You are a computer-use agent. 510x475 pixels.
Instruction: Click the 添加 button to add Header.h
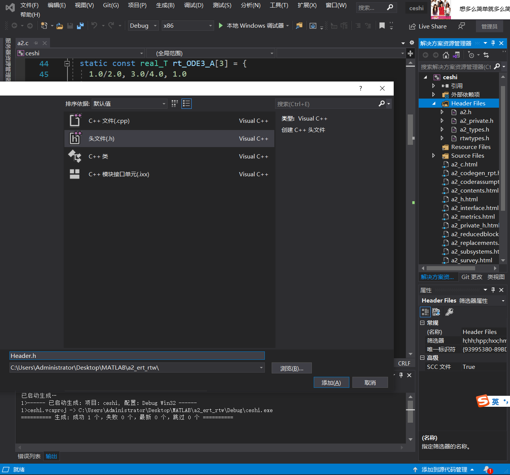pyautogui.click(x=331, y=382)
